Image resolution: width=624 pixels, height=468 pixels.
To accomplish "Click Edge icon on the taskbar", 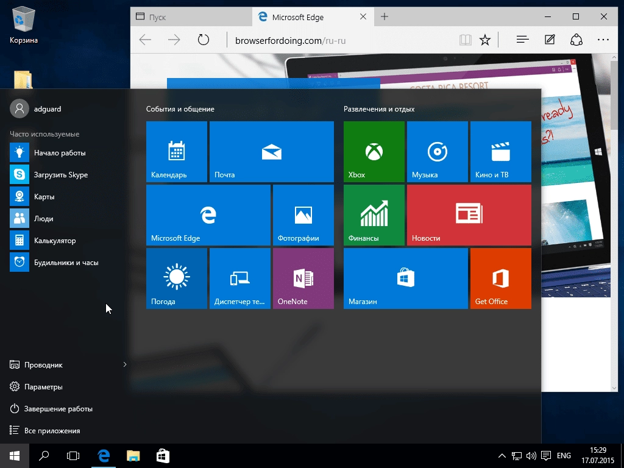I will [104, 456].
